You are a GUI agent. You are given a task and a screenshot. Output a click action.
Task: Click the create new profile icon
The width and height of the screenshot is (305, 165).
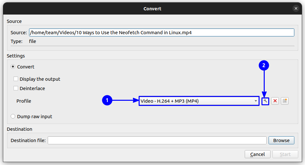tap(285, 101)
